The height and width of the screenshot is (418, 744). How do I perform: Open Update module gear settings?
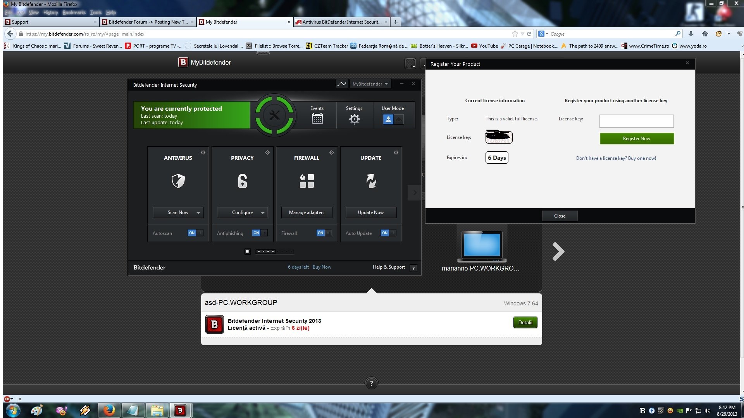pos(396,152)
